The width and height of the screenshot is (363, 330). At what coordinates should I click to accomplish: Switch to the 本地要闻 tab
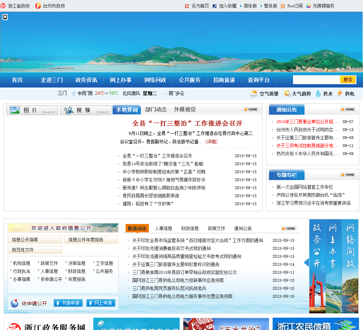tap(127, 110)
